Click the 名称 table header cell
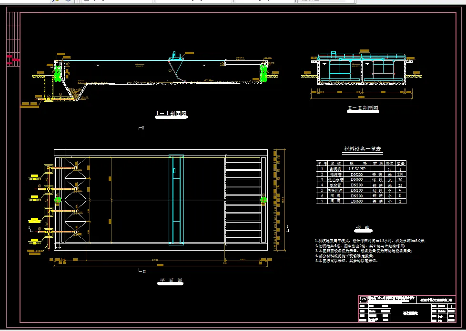 pos(335,164)
